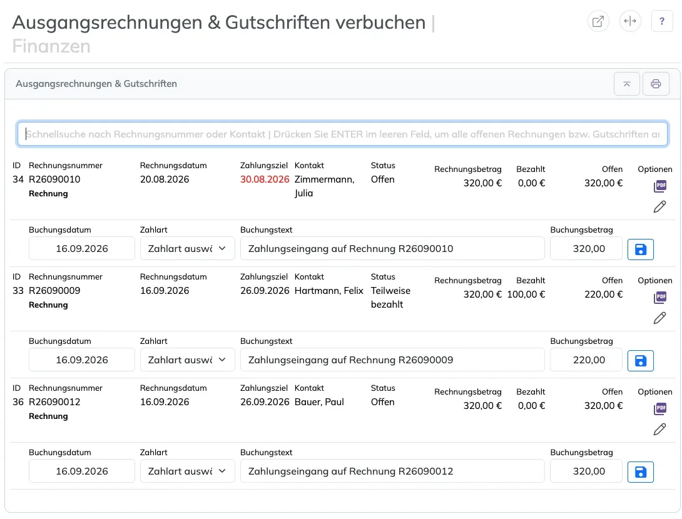
Task: Save booking for invoice R26090012
Action: pyautogui.click(x=640, y=471)
